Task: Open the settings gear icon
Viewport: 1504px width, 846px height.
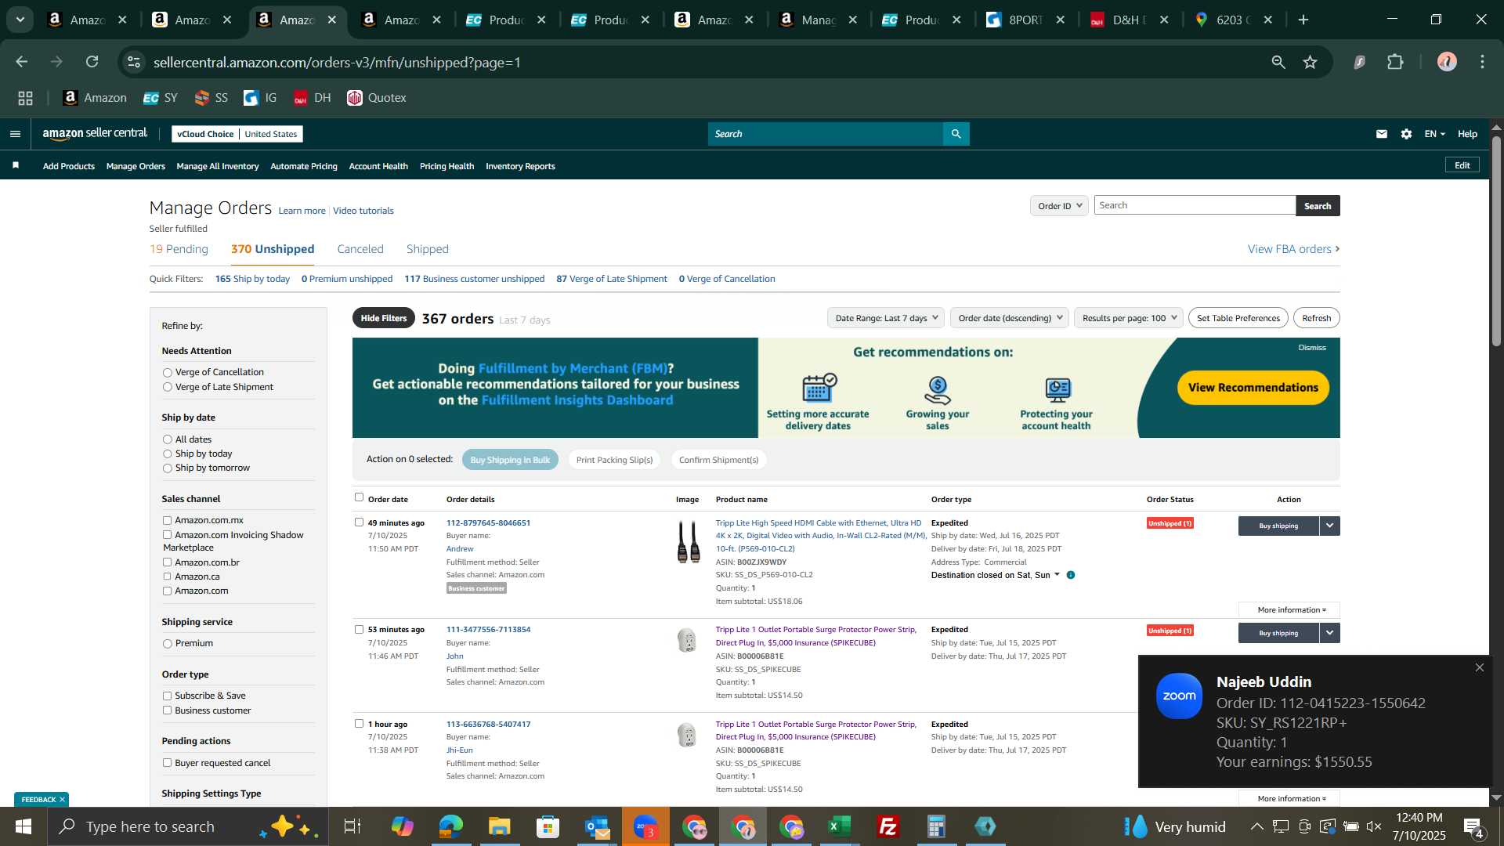Action: pyautogui.click(x=1407, y=134)
